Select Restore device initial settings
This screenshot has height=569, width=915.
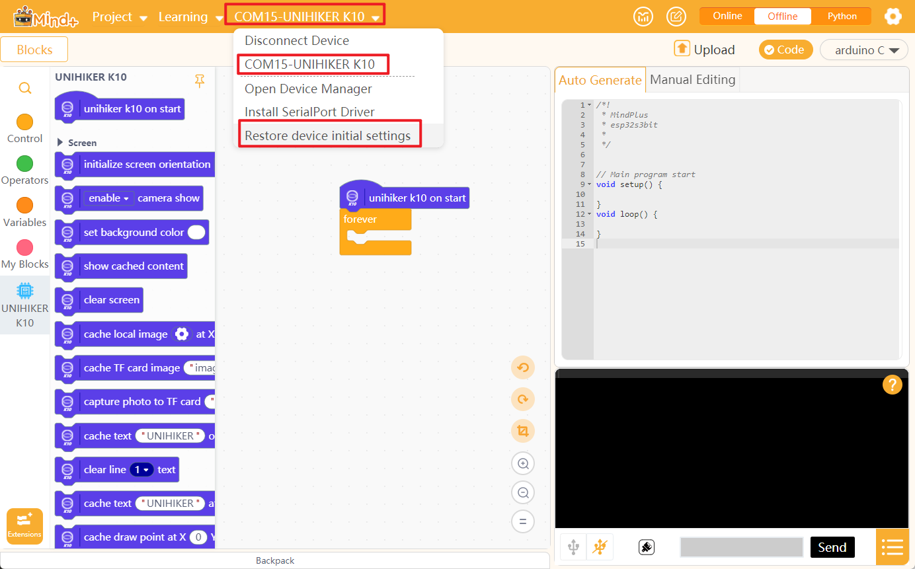[x=338, y=135]
